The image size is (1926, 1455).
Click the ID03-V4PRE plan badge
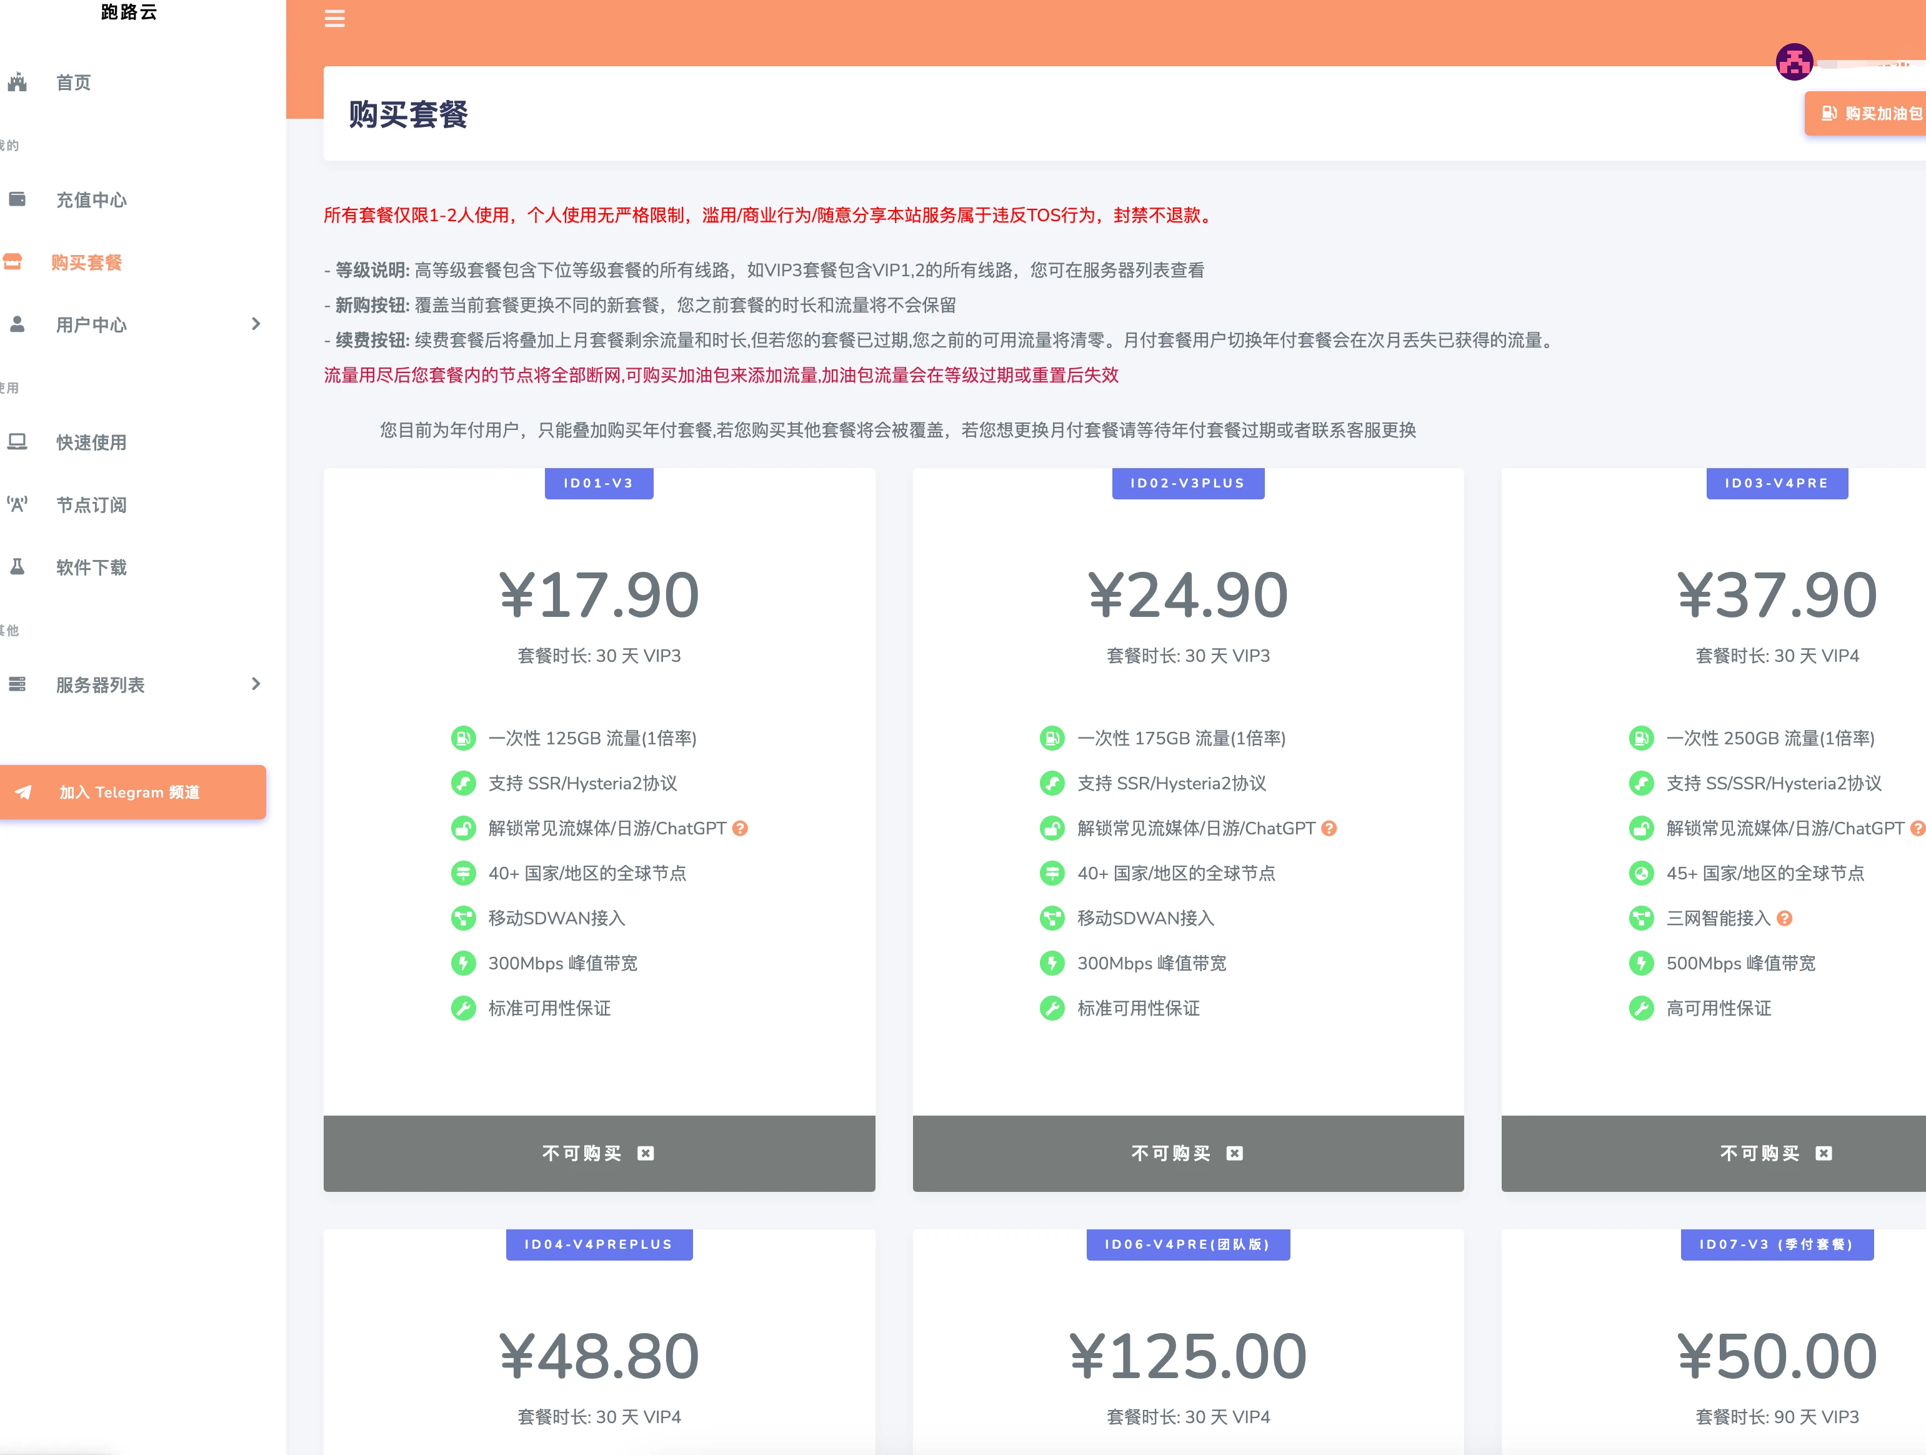tap(1777, 483)
